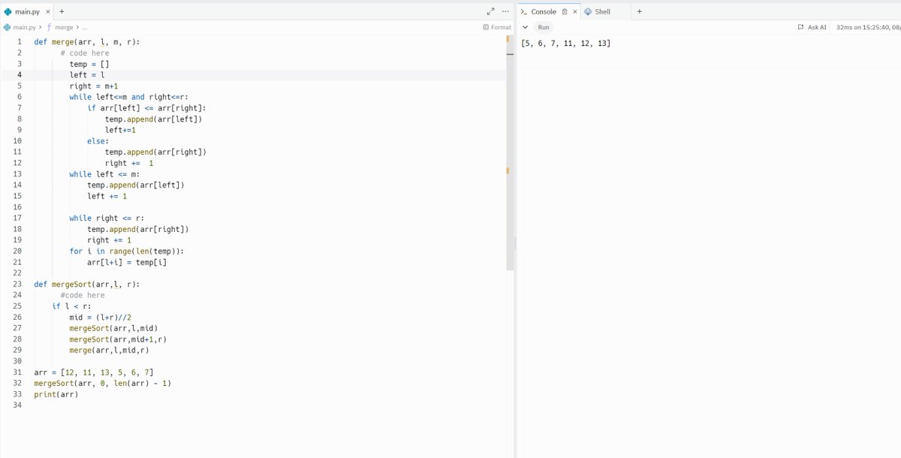Click 'while left<=m and right<=r:' line
The image size is (901, 458).
(x=129, y=97)
